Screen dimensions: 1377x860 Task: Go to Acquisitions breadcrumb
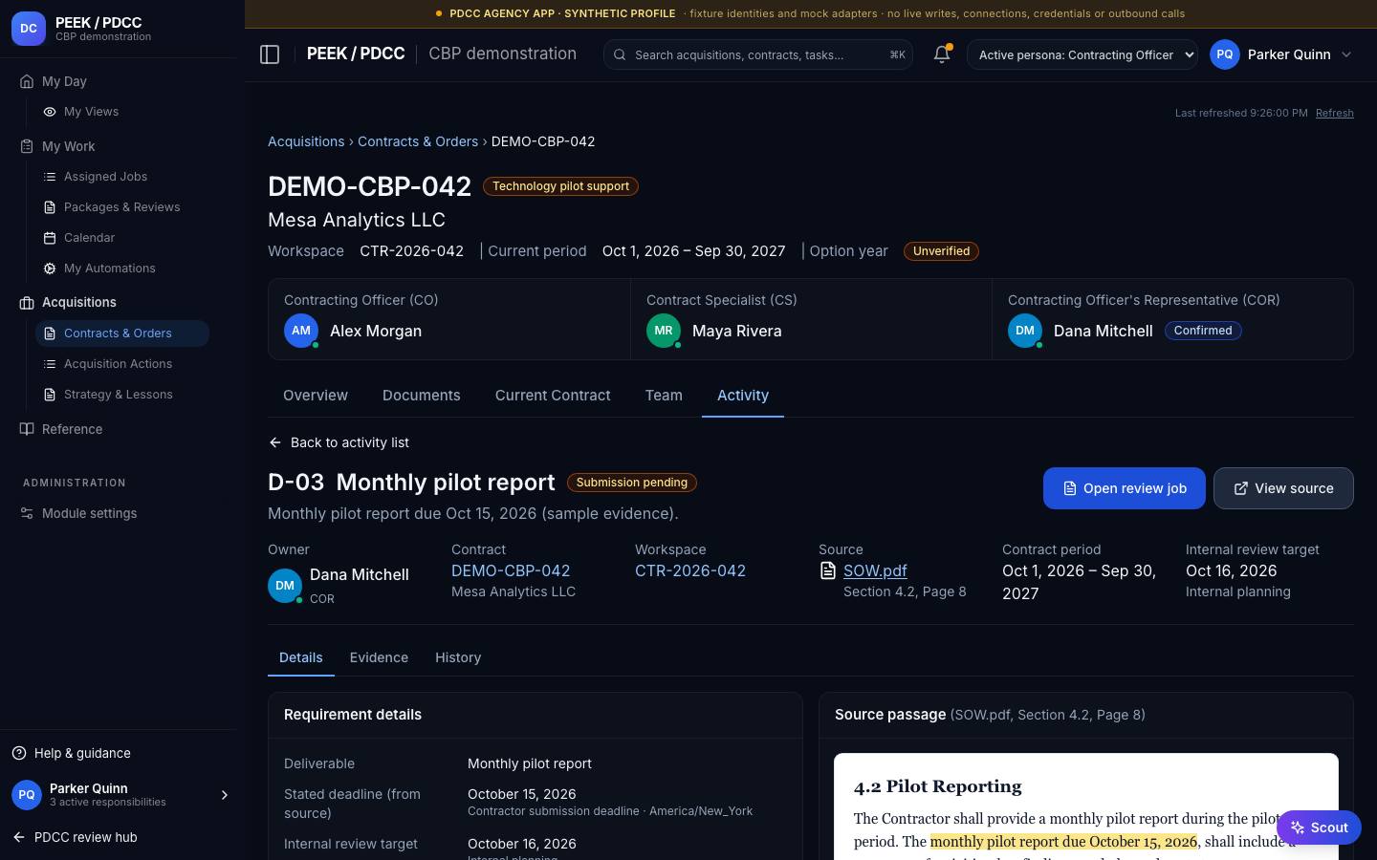(306, 141)
